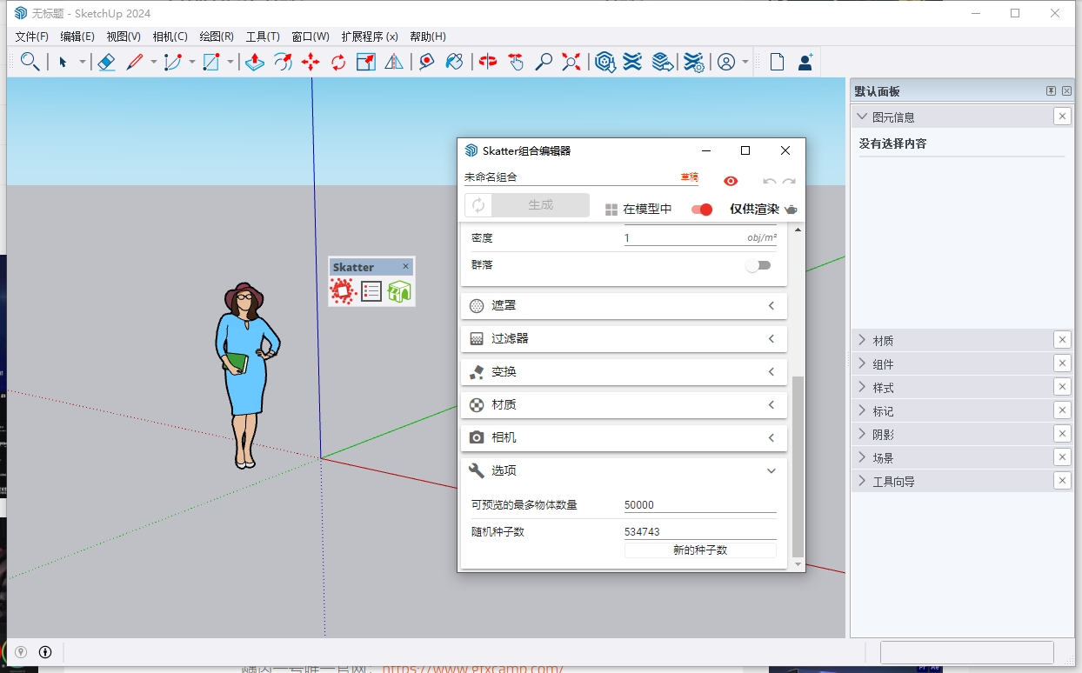Click the account profile icon
This screenshot has height=673, width=1082.
[726, 62]
